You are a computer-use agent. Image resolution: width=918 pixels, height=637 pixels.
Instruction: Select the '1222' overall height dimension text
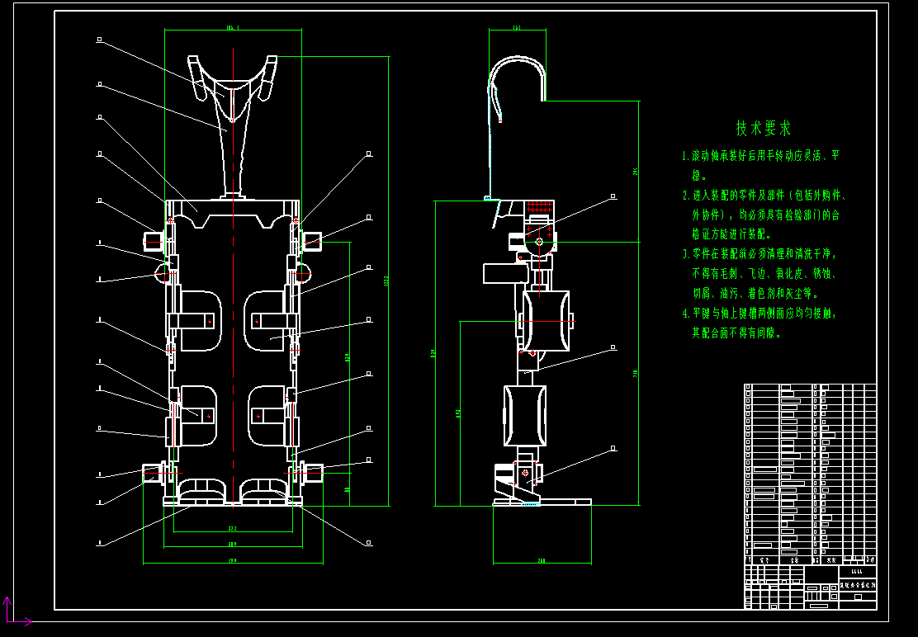tap(386, 281)
